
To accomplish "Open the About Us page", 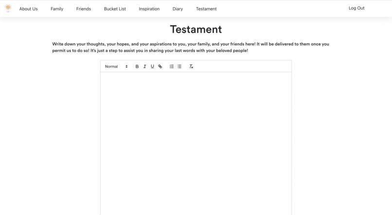I will pos(29,9).
